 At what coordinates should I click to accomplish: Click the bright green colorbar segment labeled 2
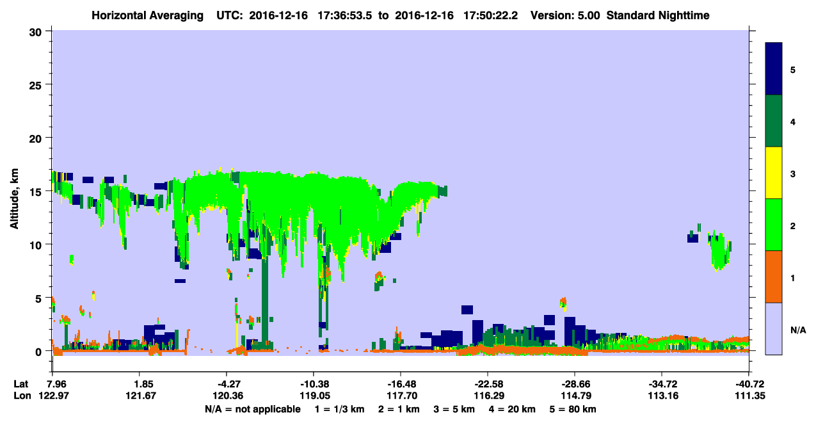(x=774, y=225)
